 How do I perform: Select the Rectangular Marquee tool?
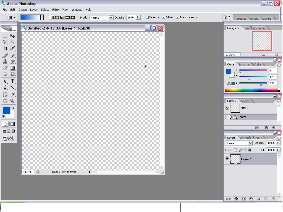(x=5, y=36)
